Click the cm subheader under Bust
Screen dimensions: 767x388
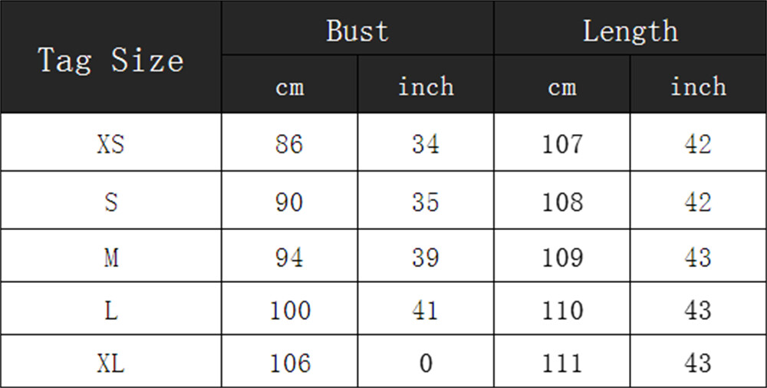[289, 87]
